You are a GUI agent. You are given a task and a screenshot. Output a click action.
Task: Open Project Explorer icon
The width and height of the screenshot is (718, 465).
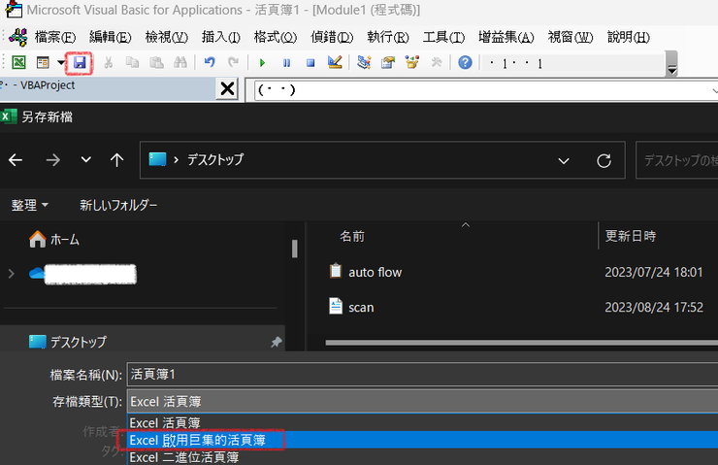coord(364,62)
